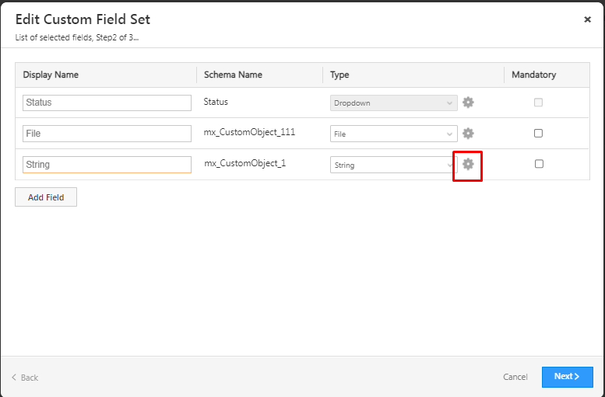
Task: Cancel editing the custom field set
Action: click(515, 378)
